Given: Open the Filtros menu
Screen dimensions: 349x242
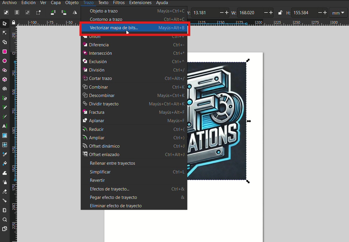Looking at the screenshot, I should pyautogui.click(x=119, y=3).
